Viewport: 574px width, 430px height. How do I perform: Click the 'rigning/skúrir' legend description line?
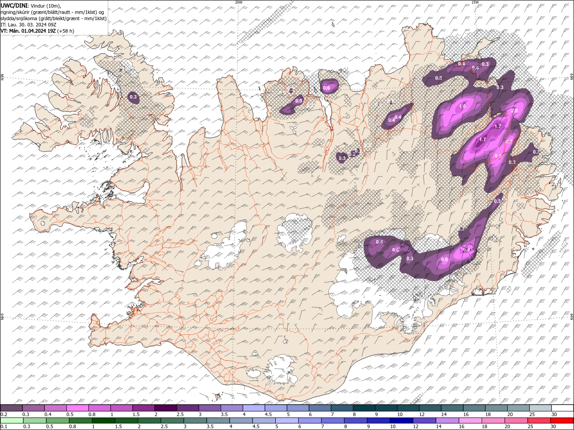[52, 12]
